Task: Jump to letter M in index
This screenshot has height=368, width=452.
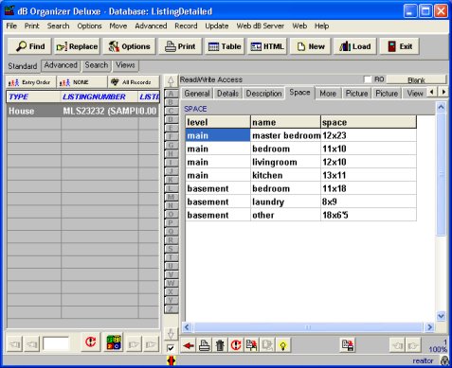Action: 171,197
